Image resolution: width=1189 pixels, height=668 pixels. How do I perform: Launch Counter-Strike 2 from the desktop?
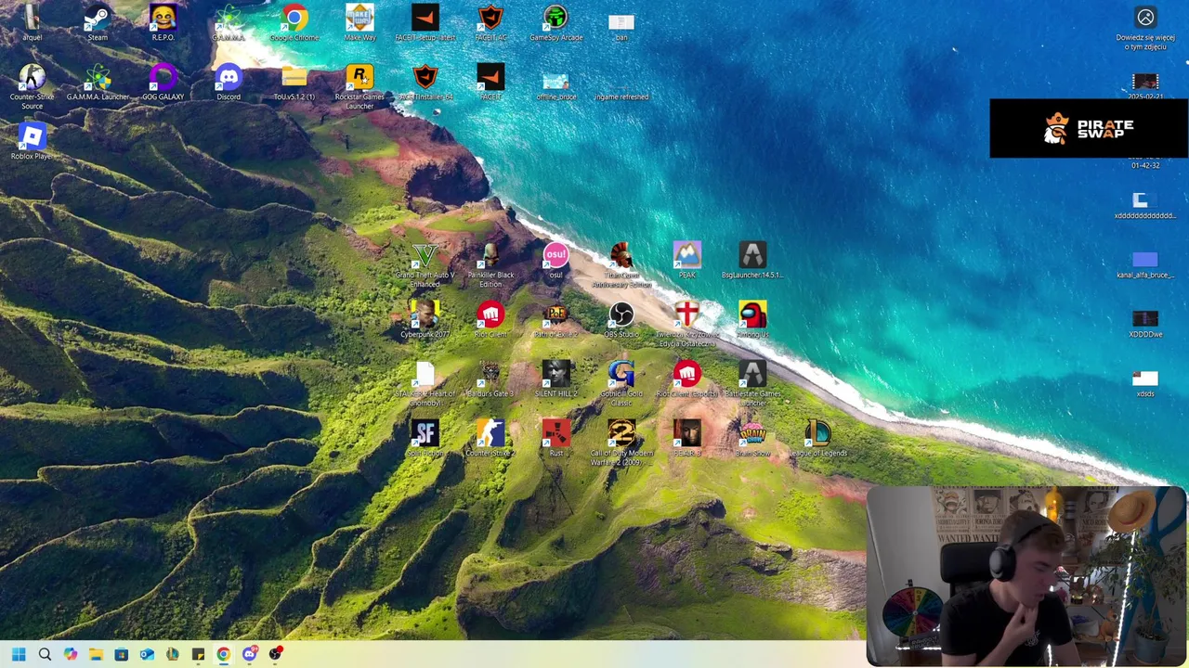[490, 439]
